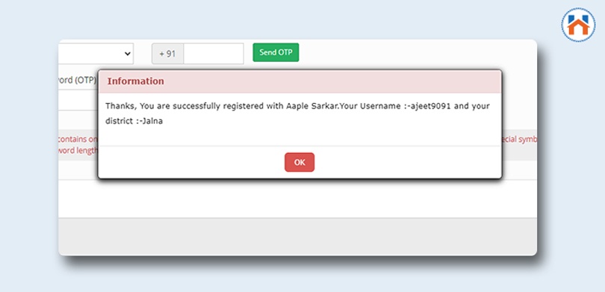Click the +91 country code prefix
This screenshot has height=292, width=605.
168,54
